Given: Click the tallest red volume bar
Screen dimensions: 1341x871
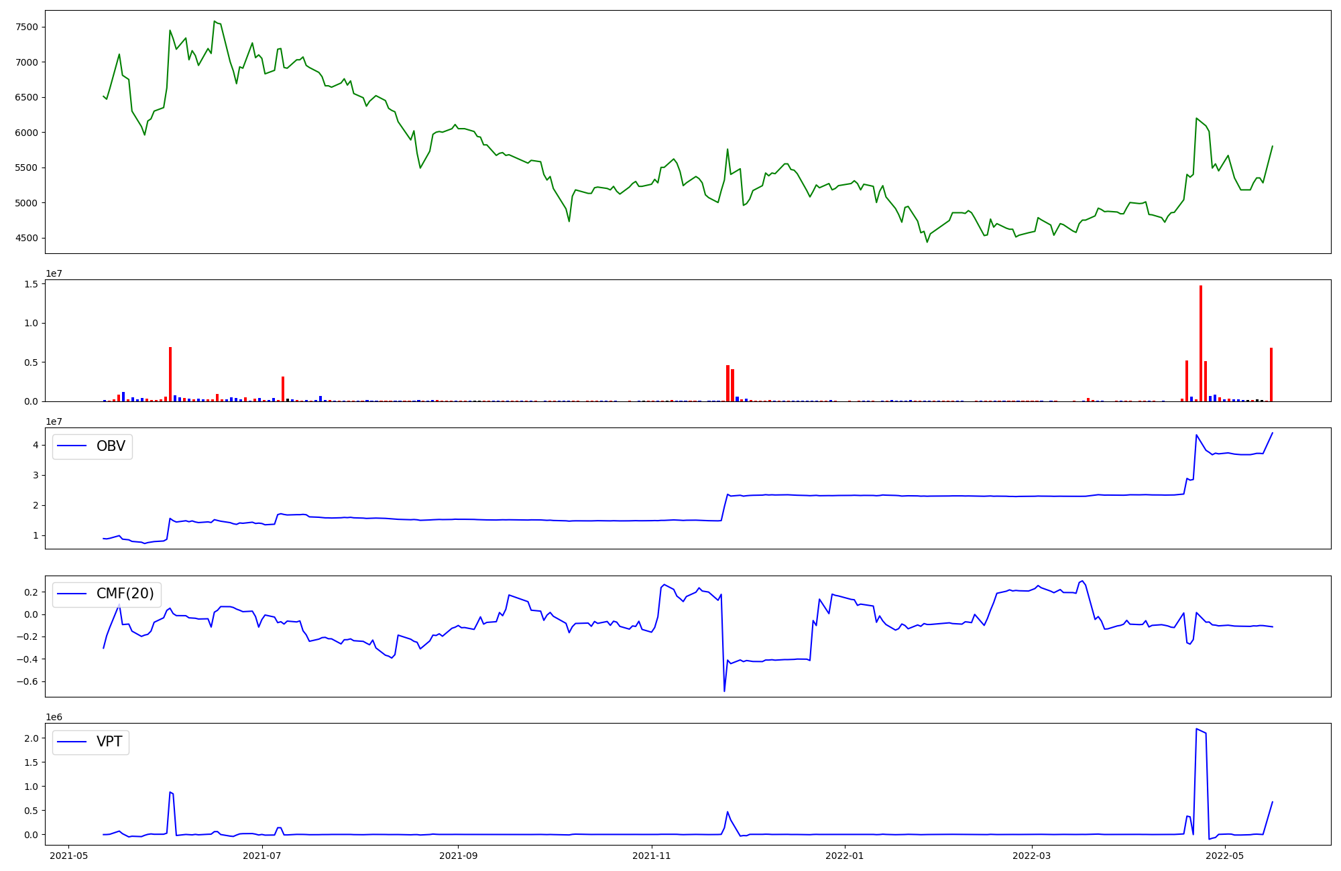Looking at the screenshot, I should 1201,343.
